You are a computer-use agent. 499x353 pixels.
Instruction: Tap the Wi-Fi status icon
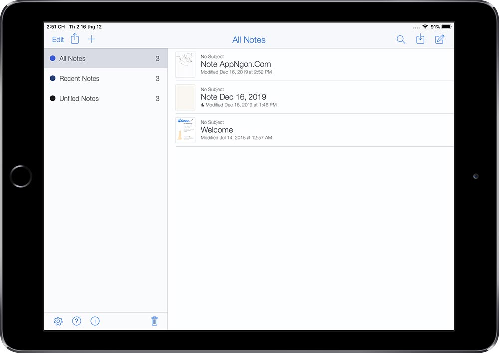[x=425, y=27]
